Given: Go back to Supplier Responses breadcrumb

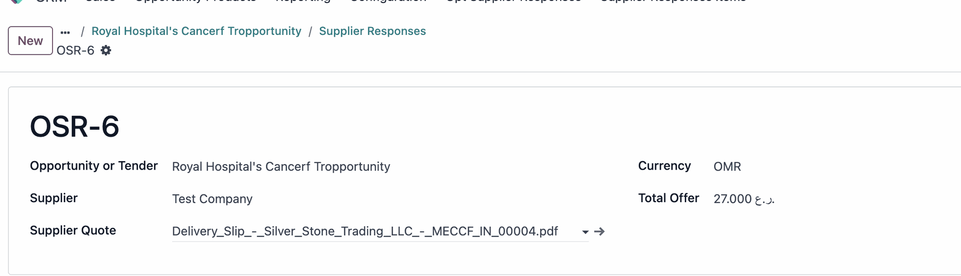Looking at the screenshot, I should 372,31.
